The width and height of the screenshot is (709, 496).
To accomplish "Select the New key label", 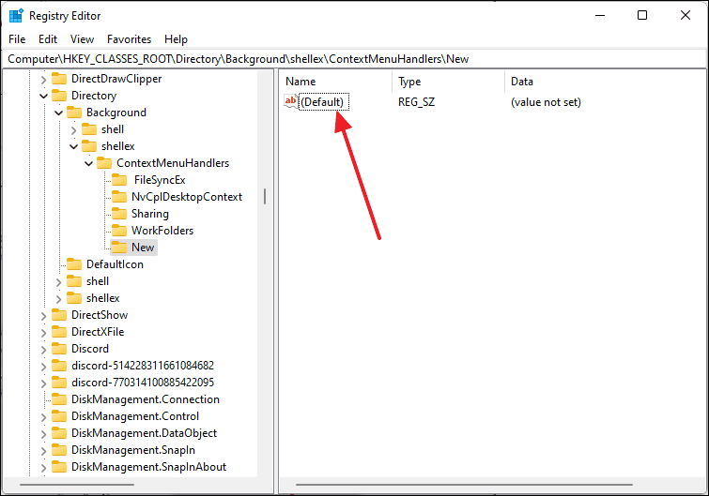I will click(x=143, y=248).
